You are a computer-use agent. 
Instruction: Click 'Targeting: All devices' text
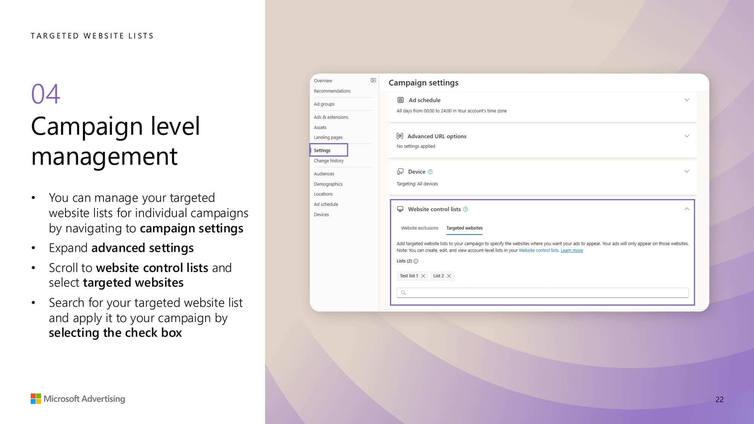[x=417, y=184]
